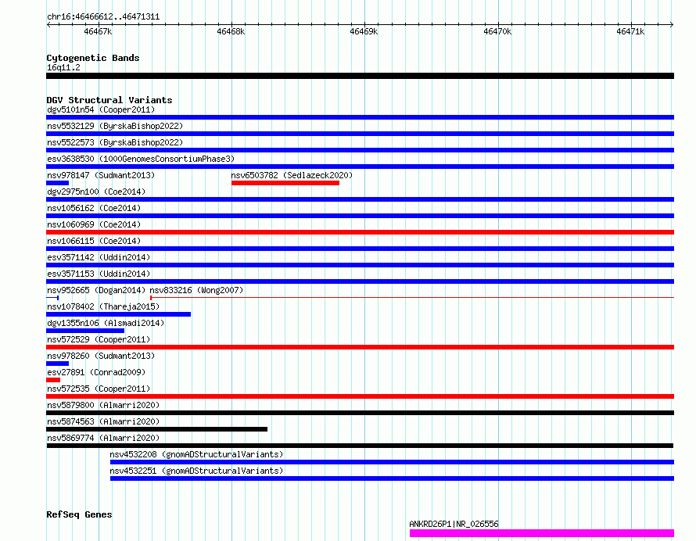Select variant nsv4532251 (gnomADStructuralVariants)
696x541 pixels.
(196, 471)
